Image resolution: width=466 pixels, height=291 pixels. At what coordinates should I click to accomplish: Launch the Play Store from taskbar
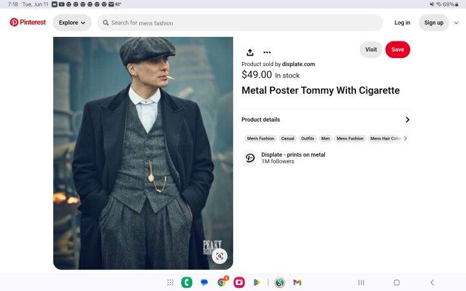click(256, 283)
